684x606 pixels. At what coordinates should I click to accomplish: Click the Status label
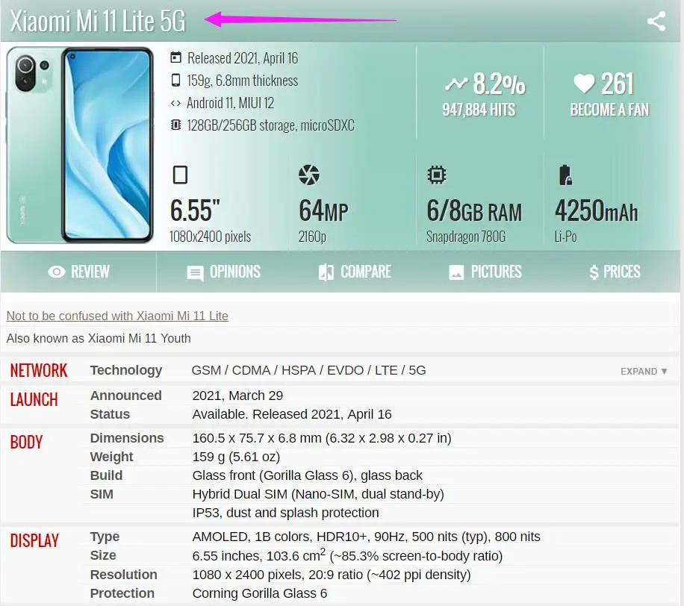pos(110,414)
